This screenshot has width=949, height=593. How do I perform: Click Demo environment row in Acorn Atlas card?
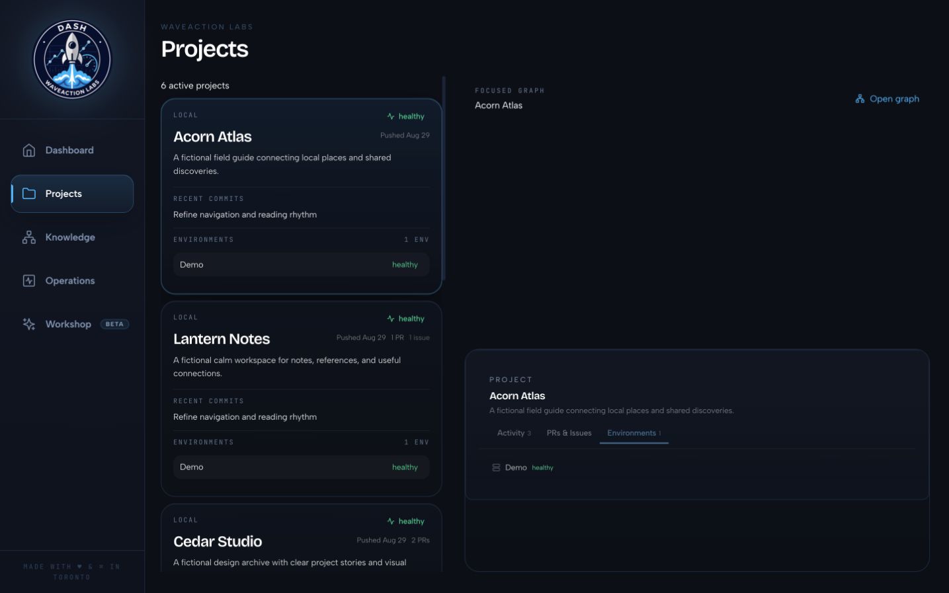301,264
